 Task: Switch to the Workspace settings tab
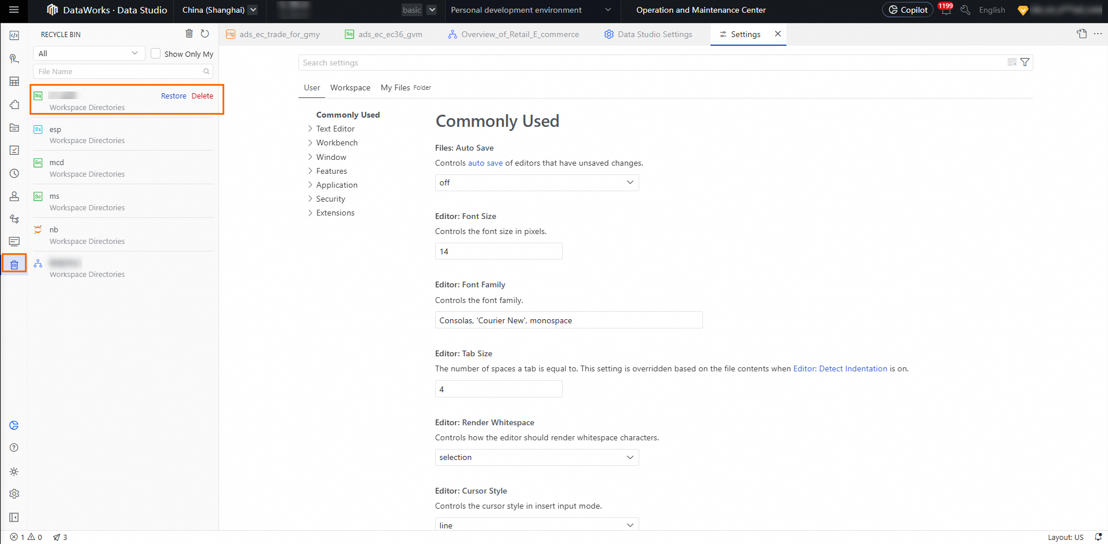click(350, 87)
